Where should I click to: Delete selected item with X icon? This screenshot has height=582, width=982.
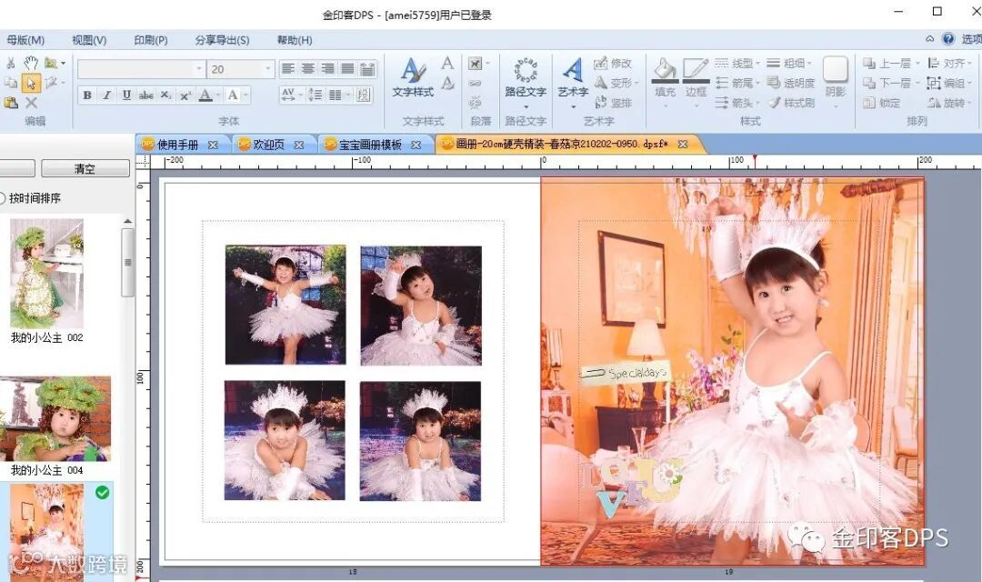click(x=31, y=103)
